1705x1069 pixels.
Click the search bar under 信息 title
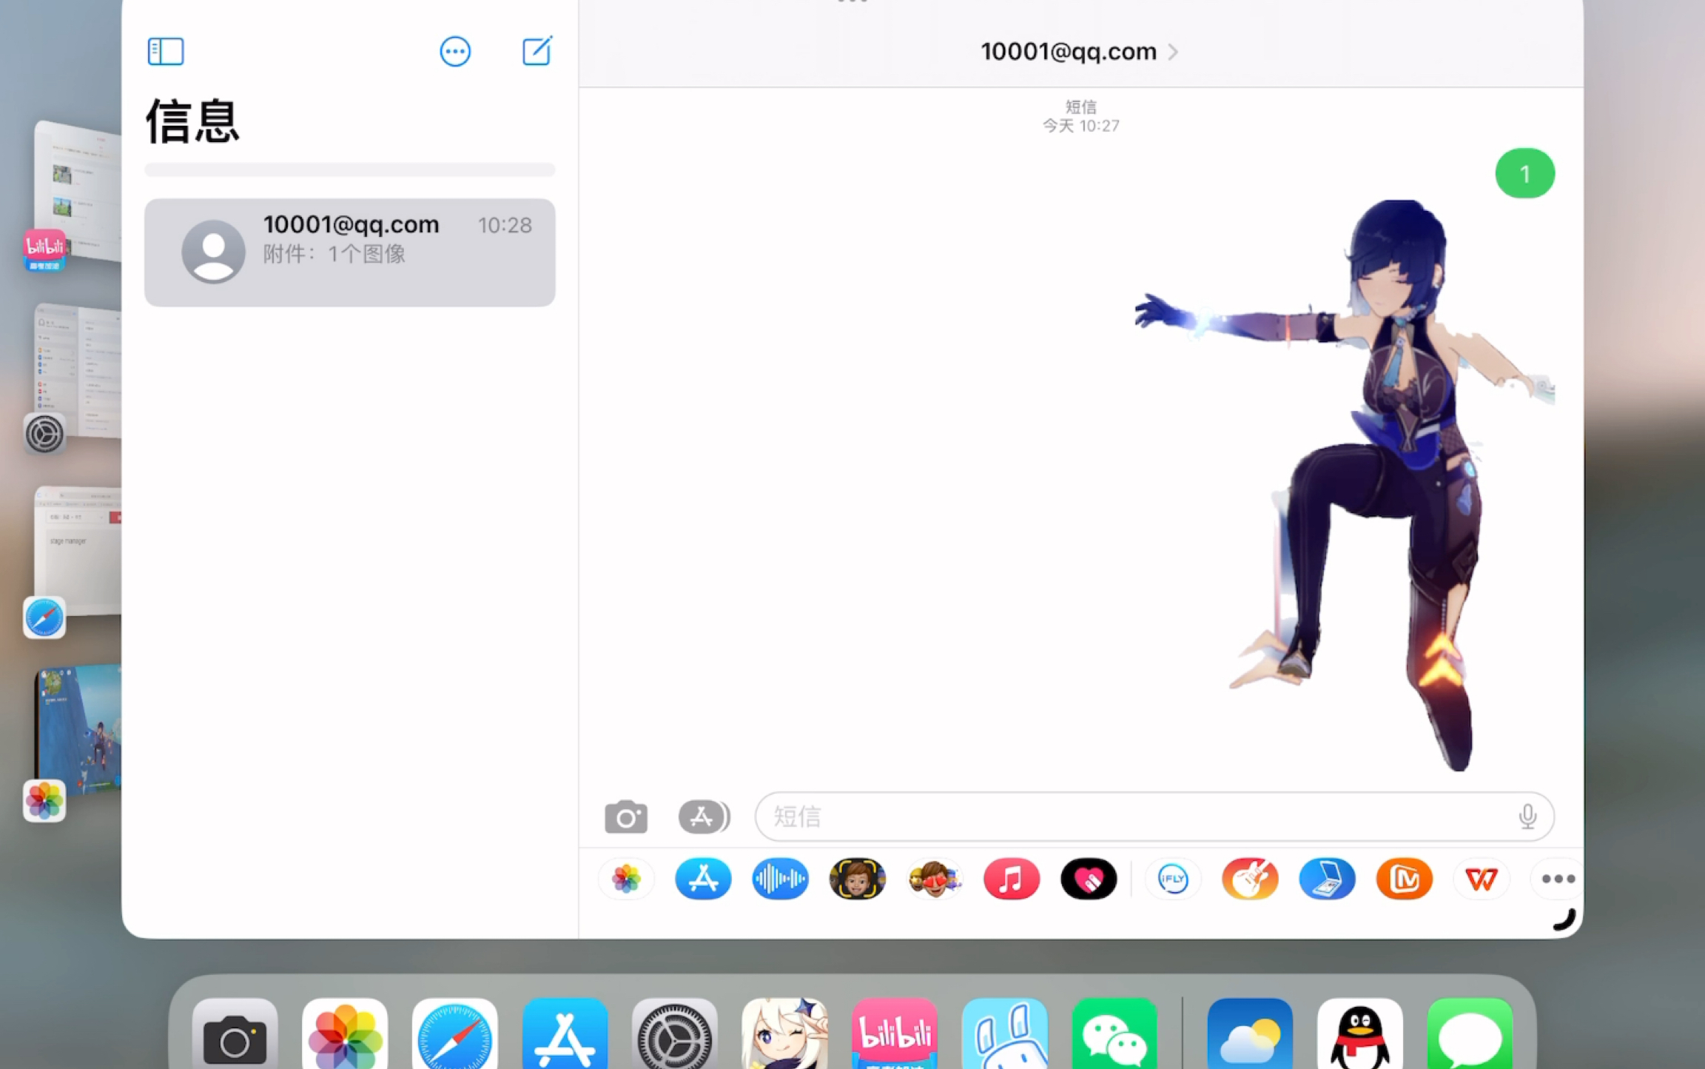pyautogui.click(x=350, y=170)
